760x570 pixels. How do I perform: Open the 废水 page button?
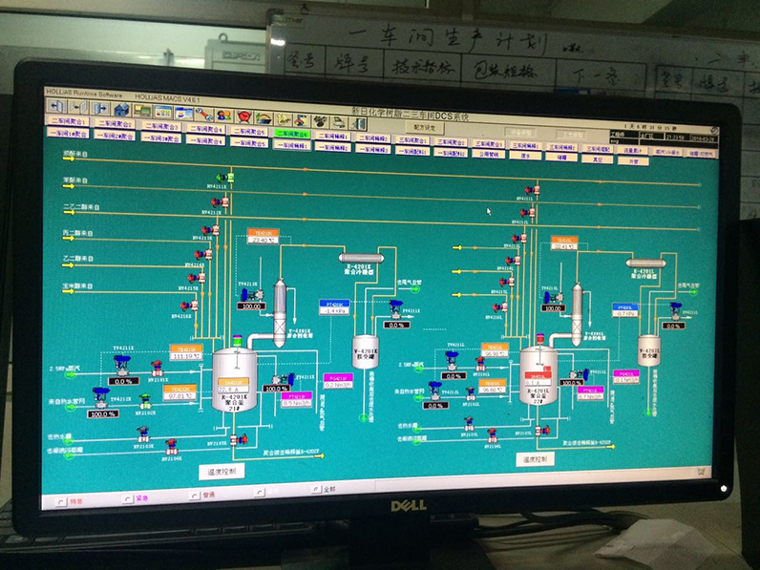(x=525, y=156)
